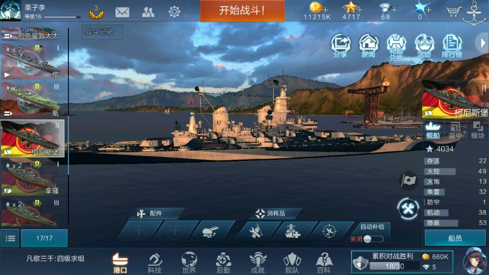489x275 pixels.
Task: Open the friends icon in top bar
Action: pos(148,12)
